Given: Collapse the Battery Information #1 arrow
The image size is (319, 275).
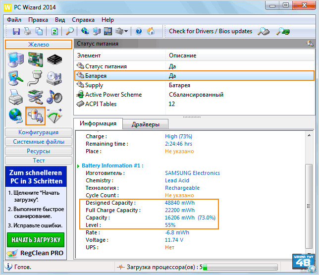Looking at the screenshot, I should (x=78, y=166).
